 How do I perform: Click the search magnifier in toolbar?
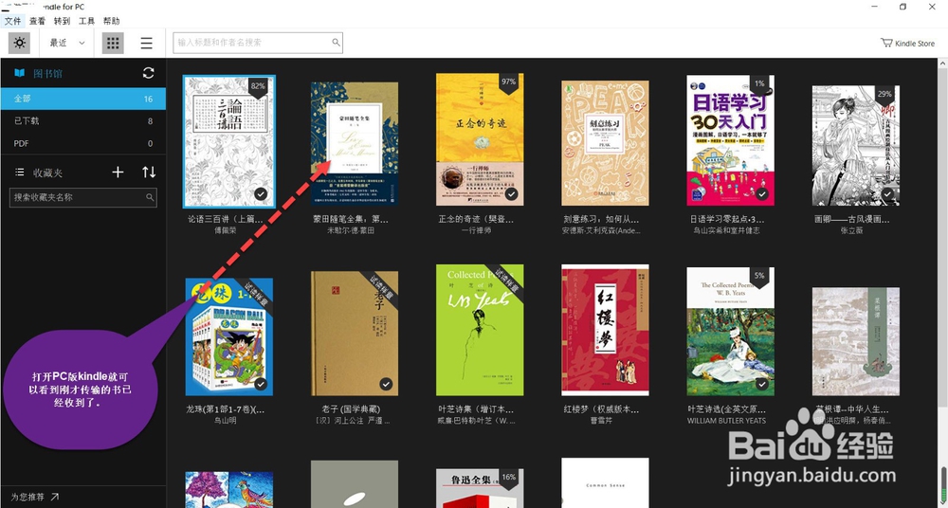(336, 43)
